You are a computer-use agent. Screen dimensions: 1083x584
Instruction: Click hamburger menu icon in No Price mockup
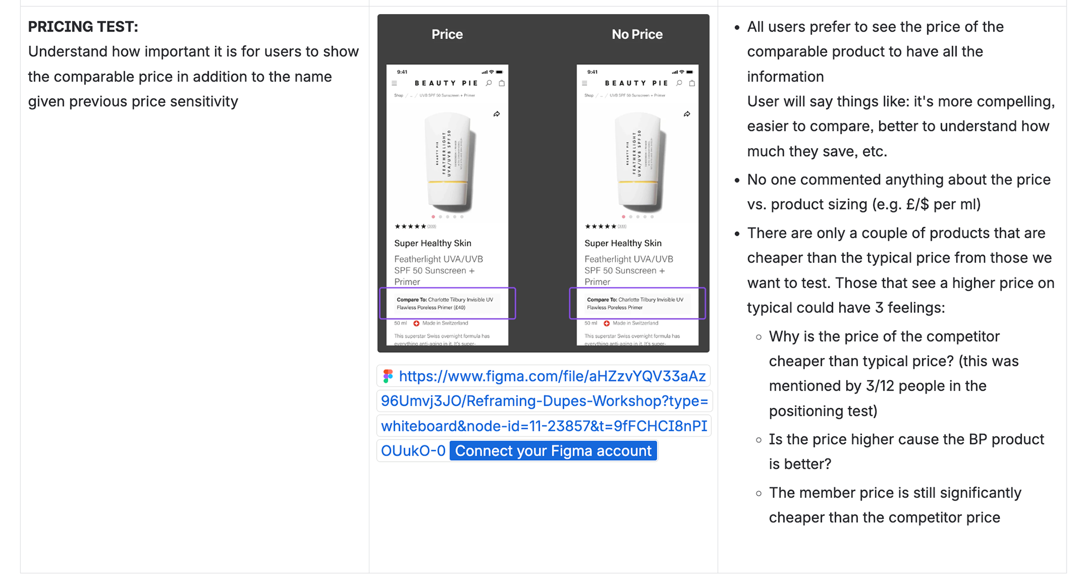pyautogui.click(x=584, y=83)
